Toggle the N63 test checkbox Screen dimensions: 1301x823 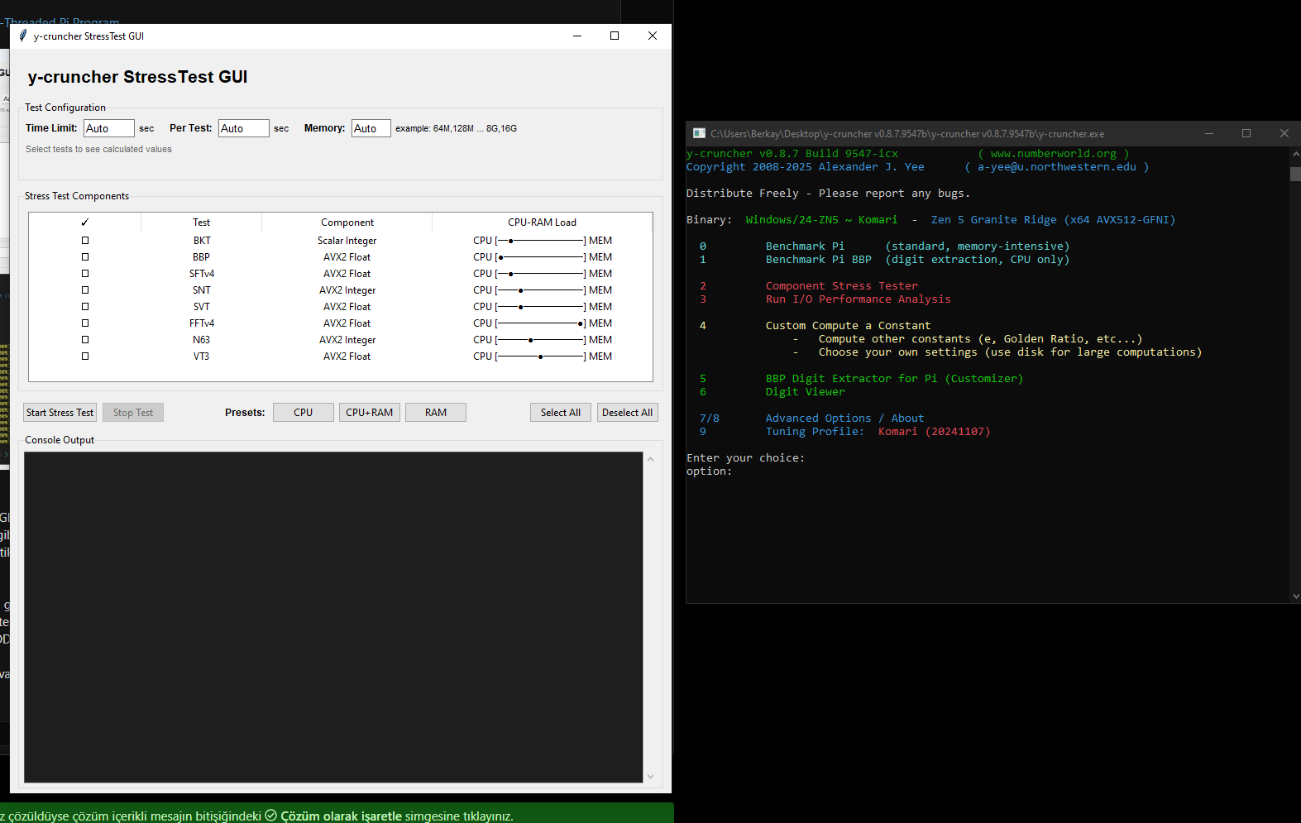(85, 340)
